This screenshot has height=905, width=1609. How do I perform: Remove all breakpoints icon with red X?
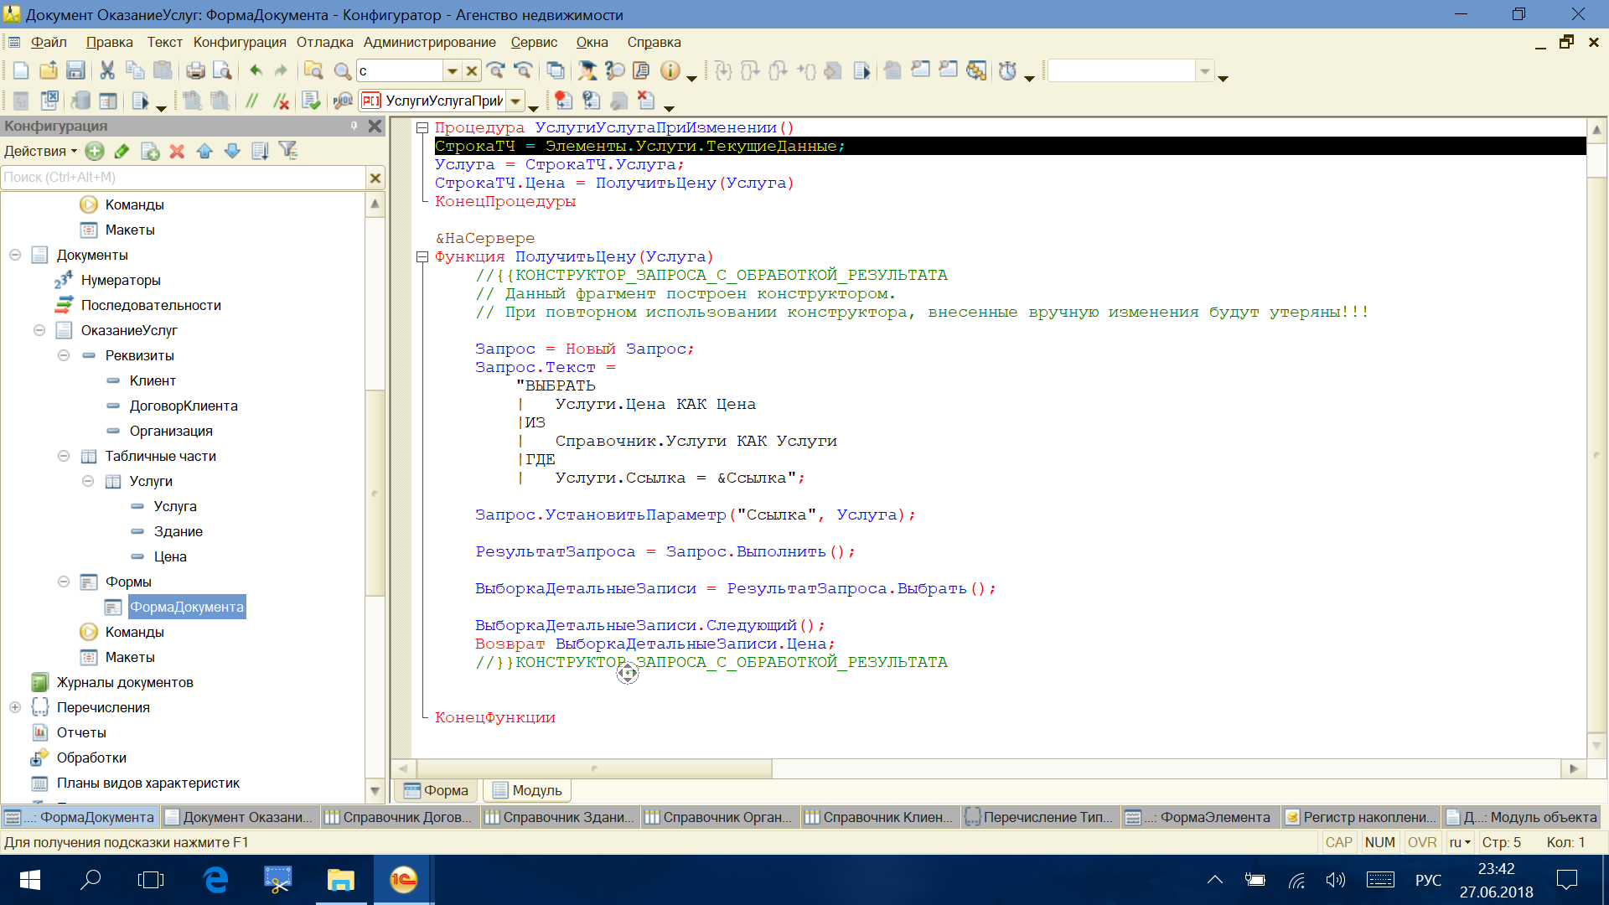[645, 101]
